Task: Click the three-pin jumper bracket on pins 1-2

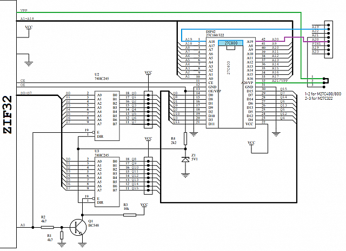Action: (326, 81)
